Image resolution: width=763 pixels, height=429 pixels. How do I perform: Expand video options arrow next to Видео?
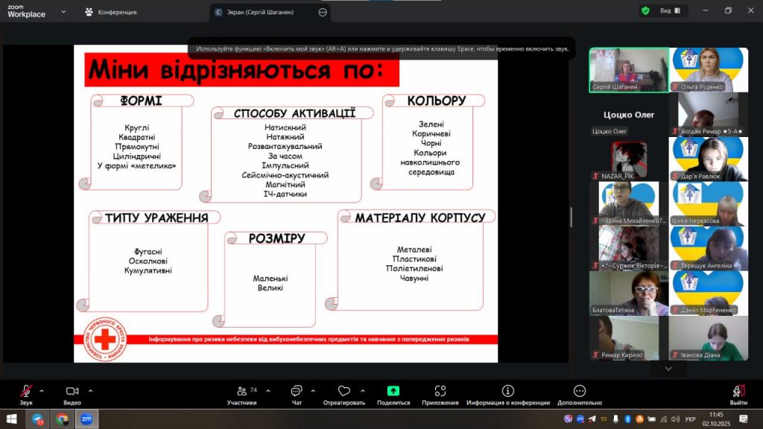[x=91, y=390]
